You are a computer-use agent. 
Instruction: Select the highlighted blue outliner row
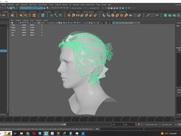pyautogui.click(x=3, y=51)
